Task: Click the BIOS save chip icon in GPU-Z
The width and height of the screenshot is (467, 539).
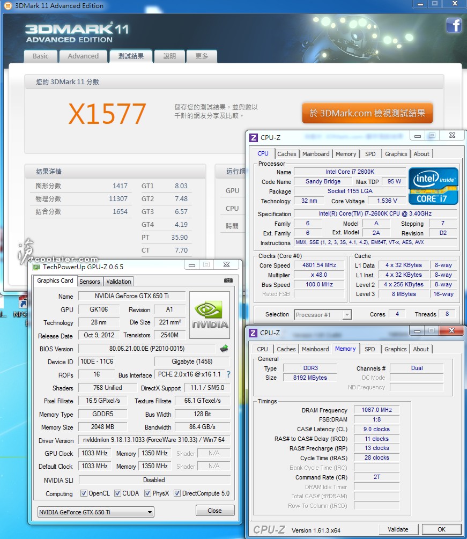Action: click(224, 349)
